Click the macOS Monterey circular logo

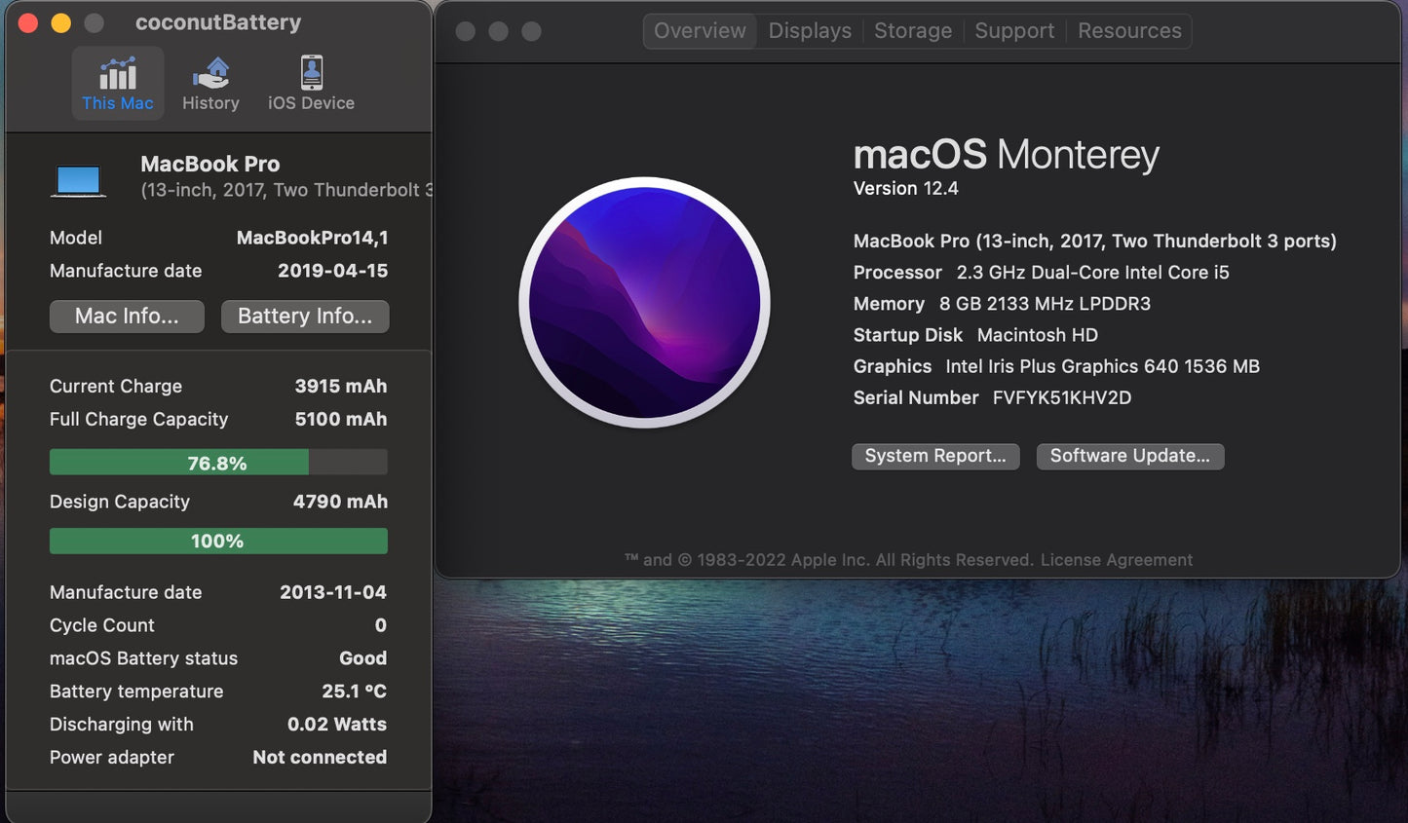645,303
